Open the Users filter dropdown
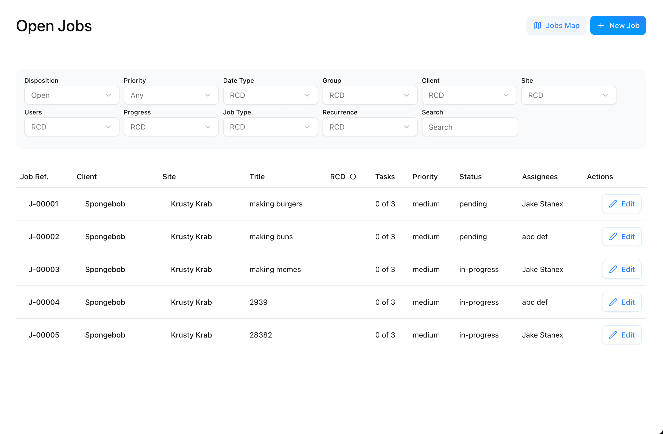This screenshot has width=663, height=434. (x=72, y=127)
